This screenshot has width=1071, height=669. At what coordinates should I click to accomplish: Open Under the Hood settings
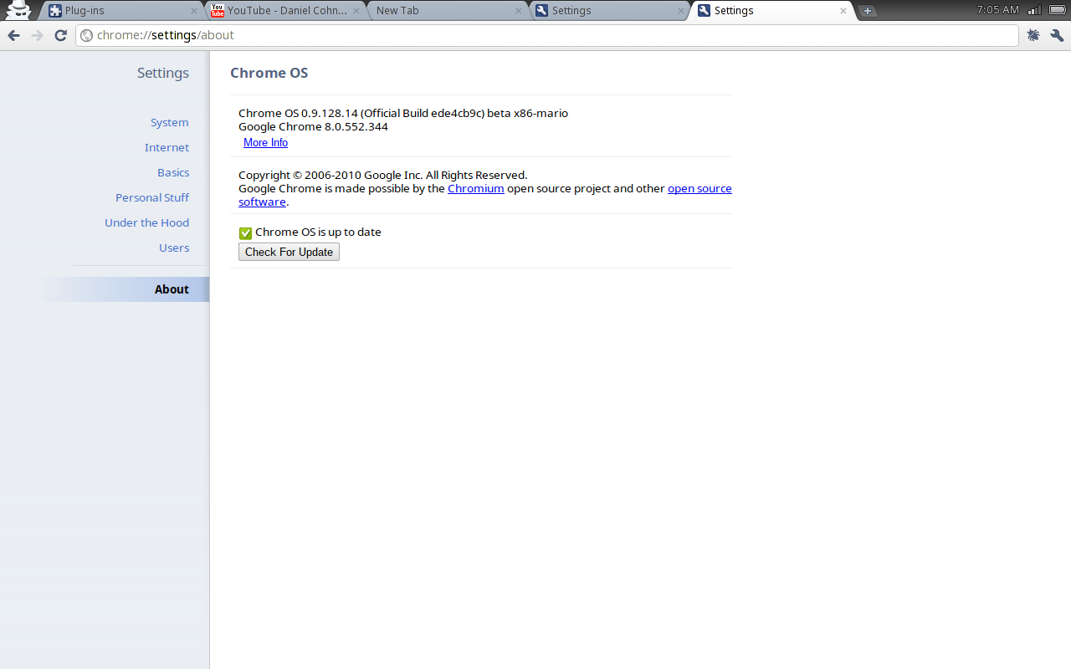pyautogui.click(x=146, y=223)
